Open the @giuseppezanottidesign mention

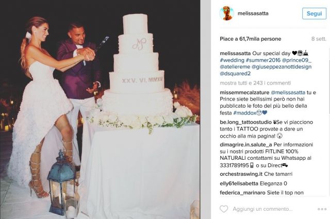pyautogui.click(x=282, y=67)
